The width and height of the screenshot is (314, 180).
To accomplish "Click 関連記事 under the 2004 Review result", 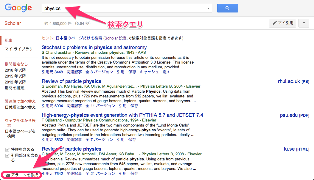I will pyautogui.click(x=74, y=106).
